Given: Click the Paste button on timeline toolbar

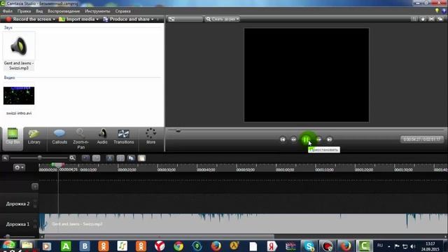Looking at the screenshot, I should pos(141,158).
